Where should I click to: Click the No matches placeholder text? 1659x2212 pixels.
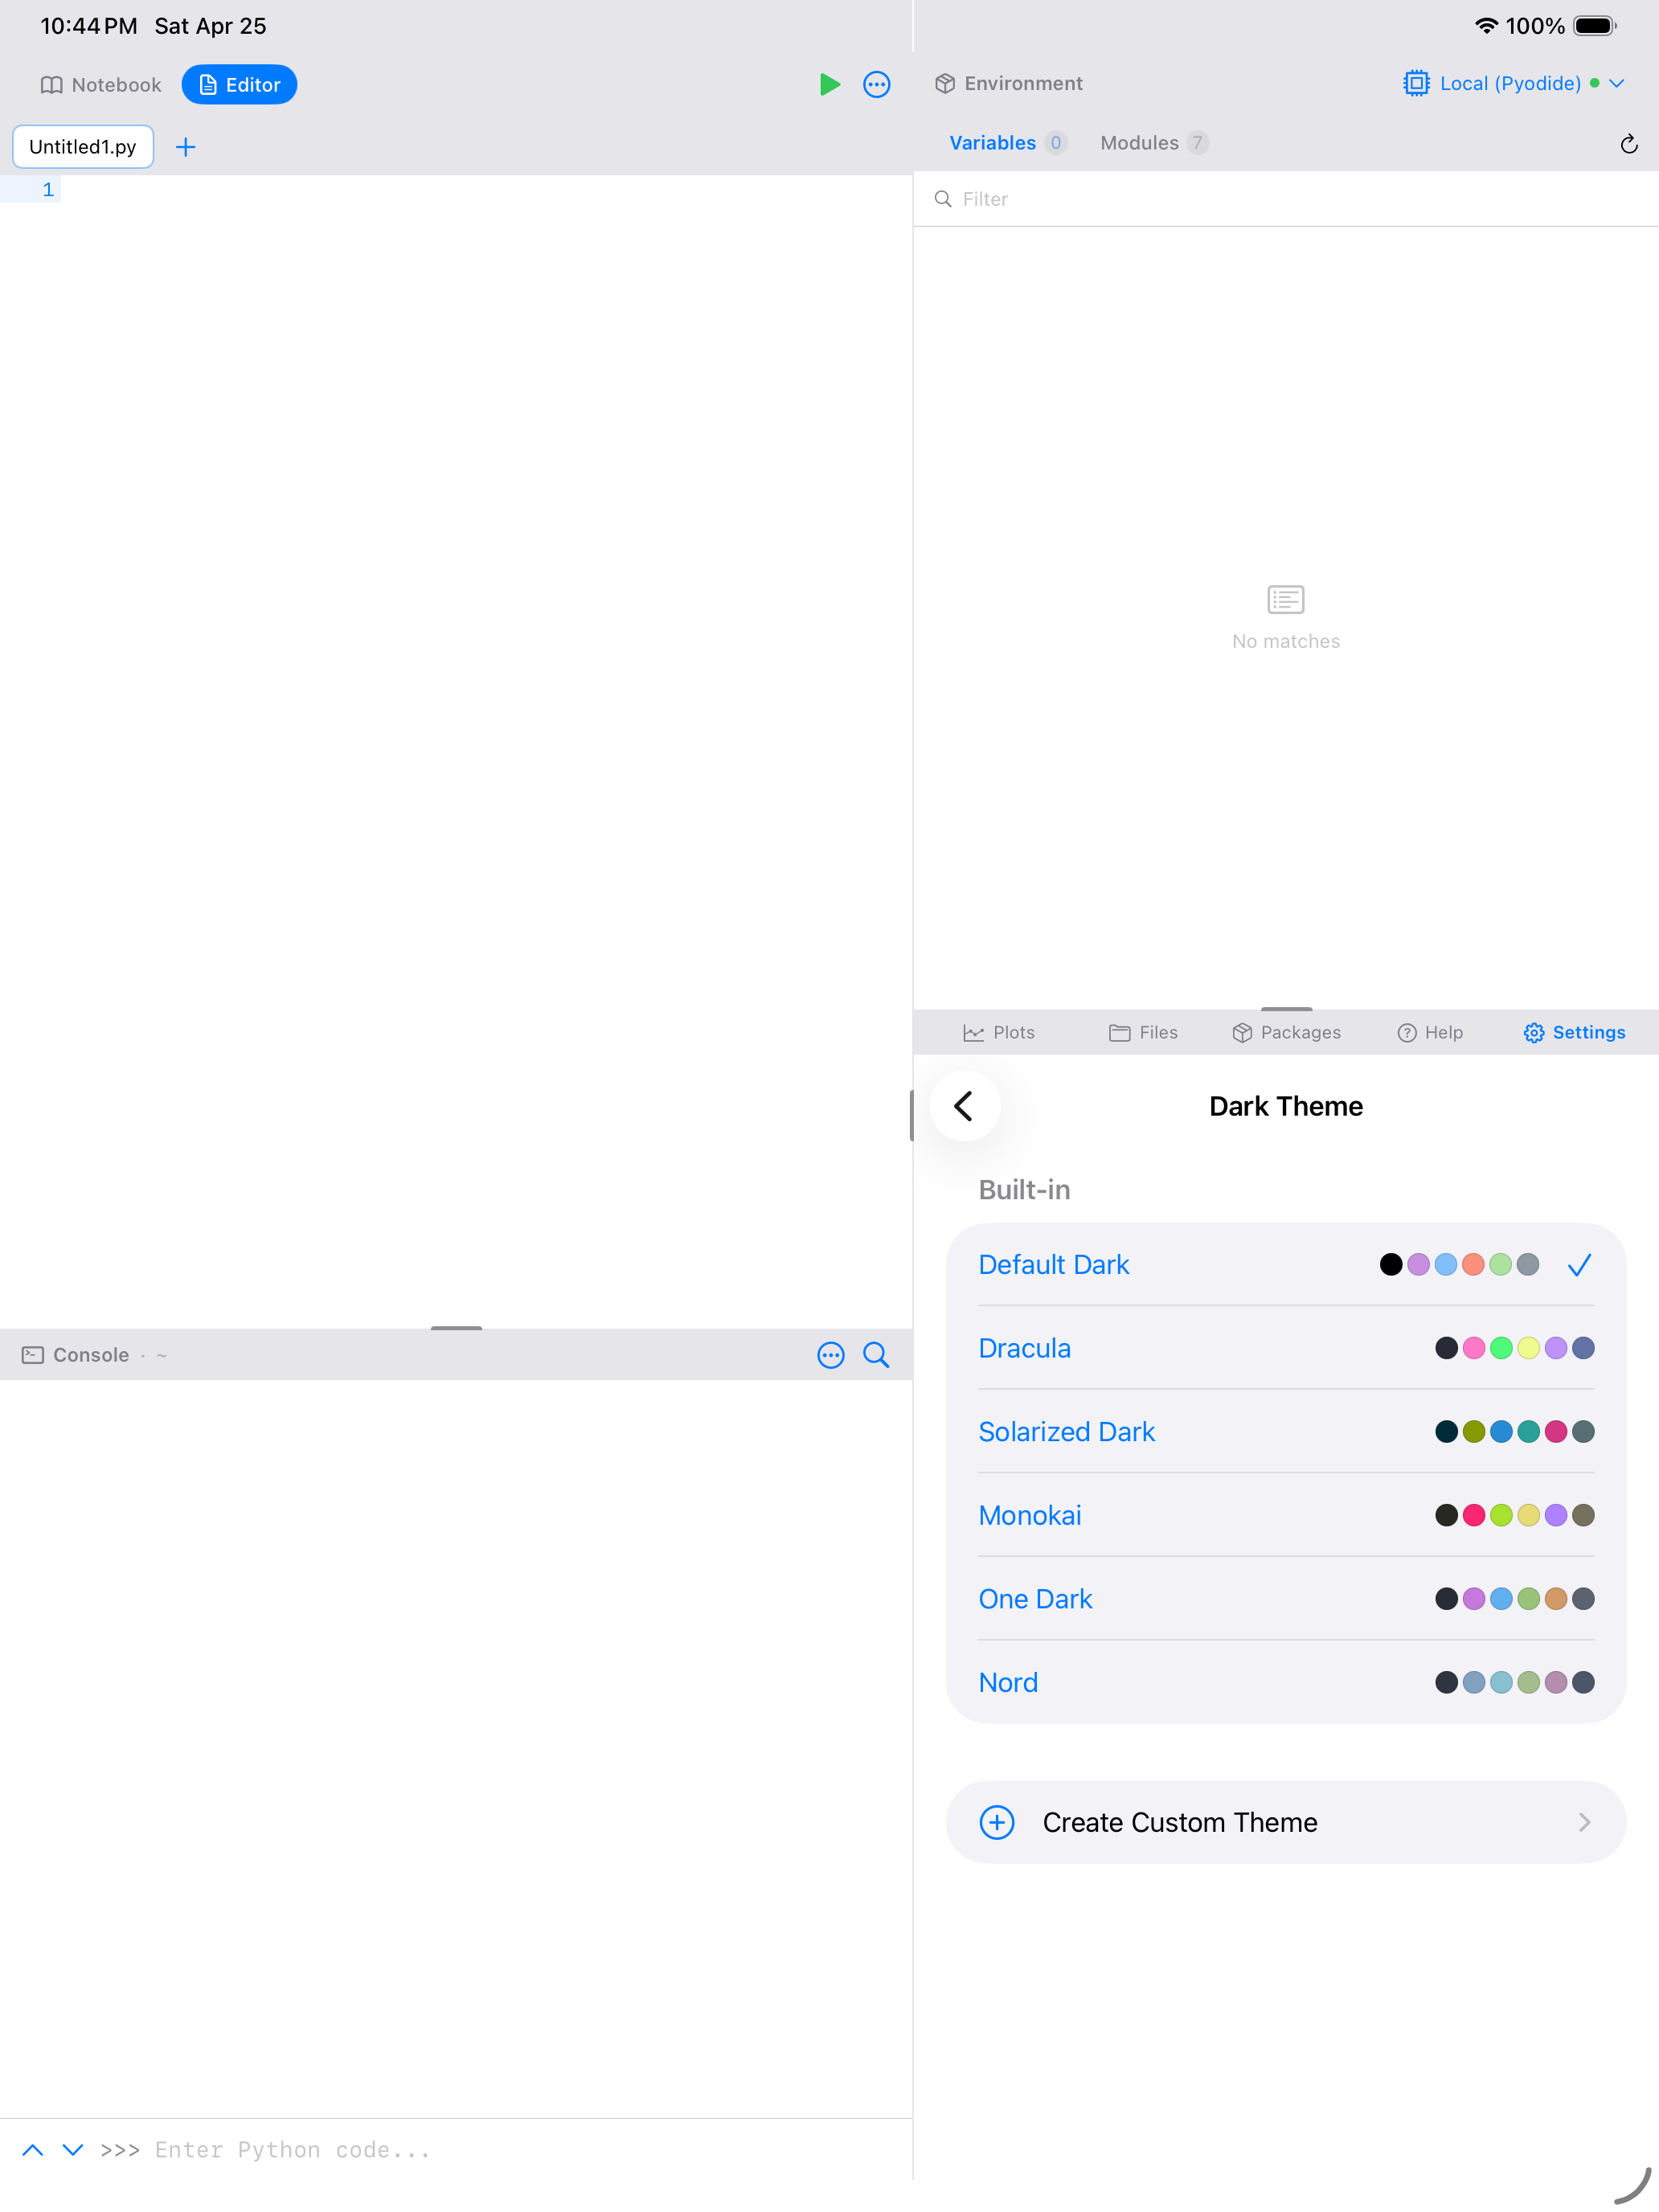click(x=1285, y=641)
